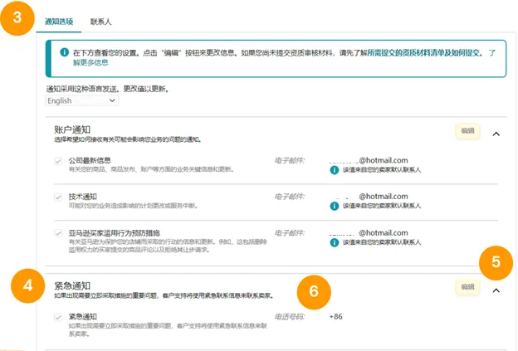Open the English language dropdown
The height and width of the screenshot is (351, 518).
coord(83,100)
